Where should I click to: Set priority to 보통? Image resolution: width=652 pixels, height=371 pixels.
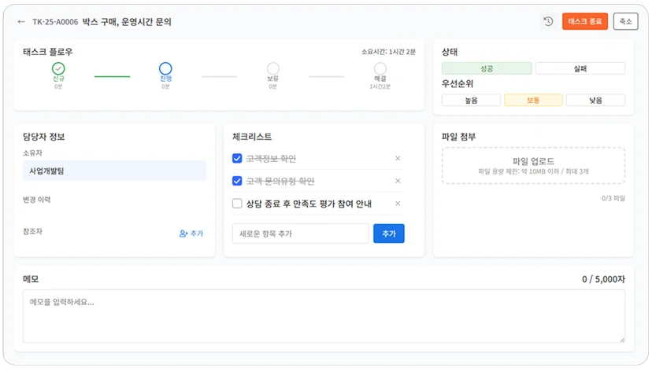[x=533, y=101]
